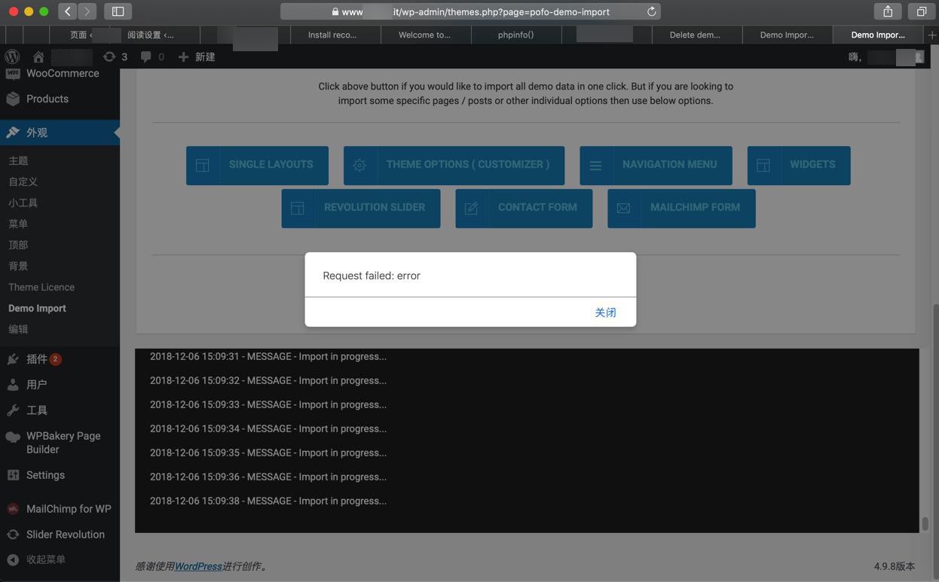Open a new tab with plus icon
Screen dimensions: 939x582
[x=932, y=35]
